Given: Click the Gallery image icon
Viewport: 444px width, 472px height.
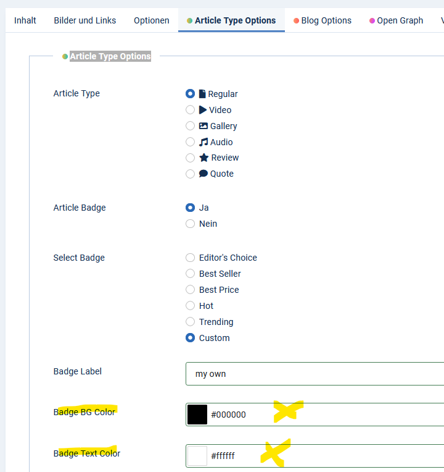Looking at the screenshot, I should [x=203, y=126].
